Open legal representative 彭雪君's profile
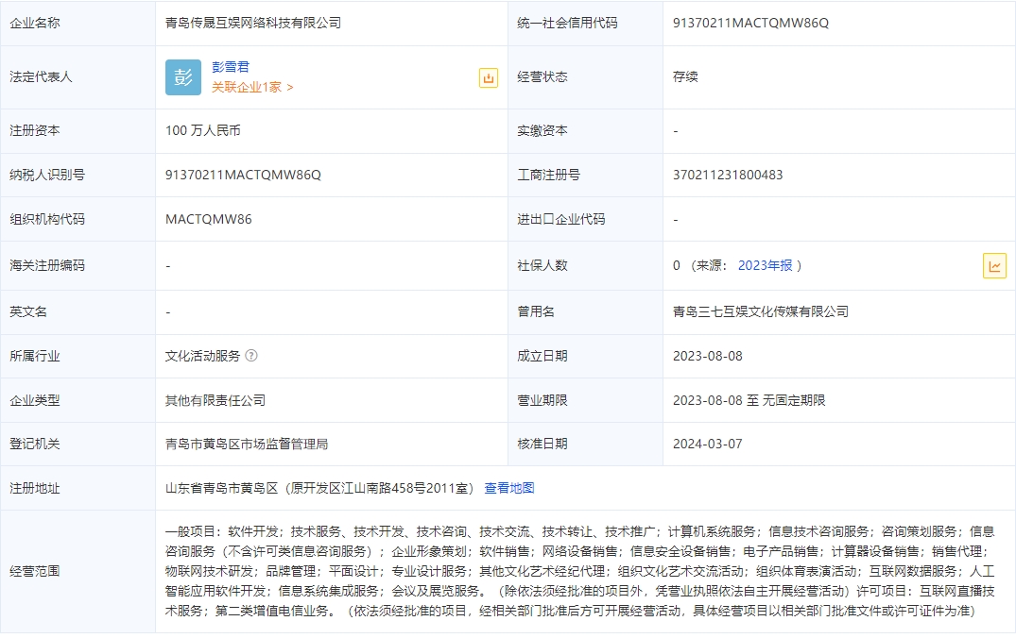This screenshot has height=638, width=1016. 231,67
